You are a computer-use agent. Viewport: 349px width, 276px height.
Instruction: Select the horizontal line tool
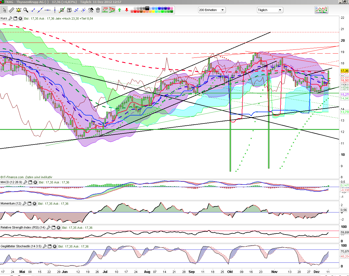(x=48, y=10)
